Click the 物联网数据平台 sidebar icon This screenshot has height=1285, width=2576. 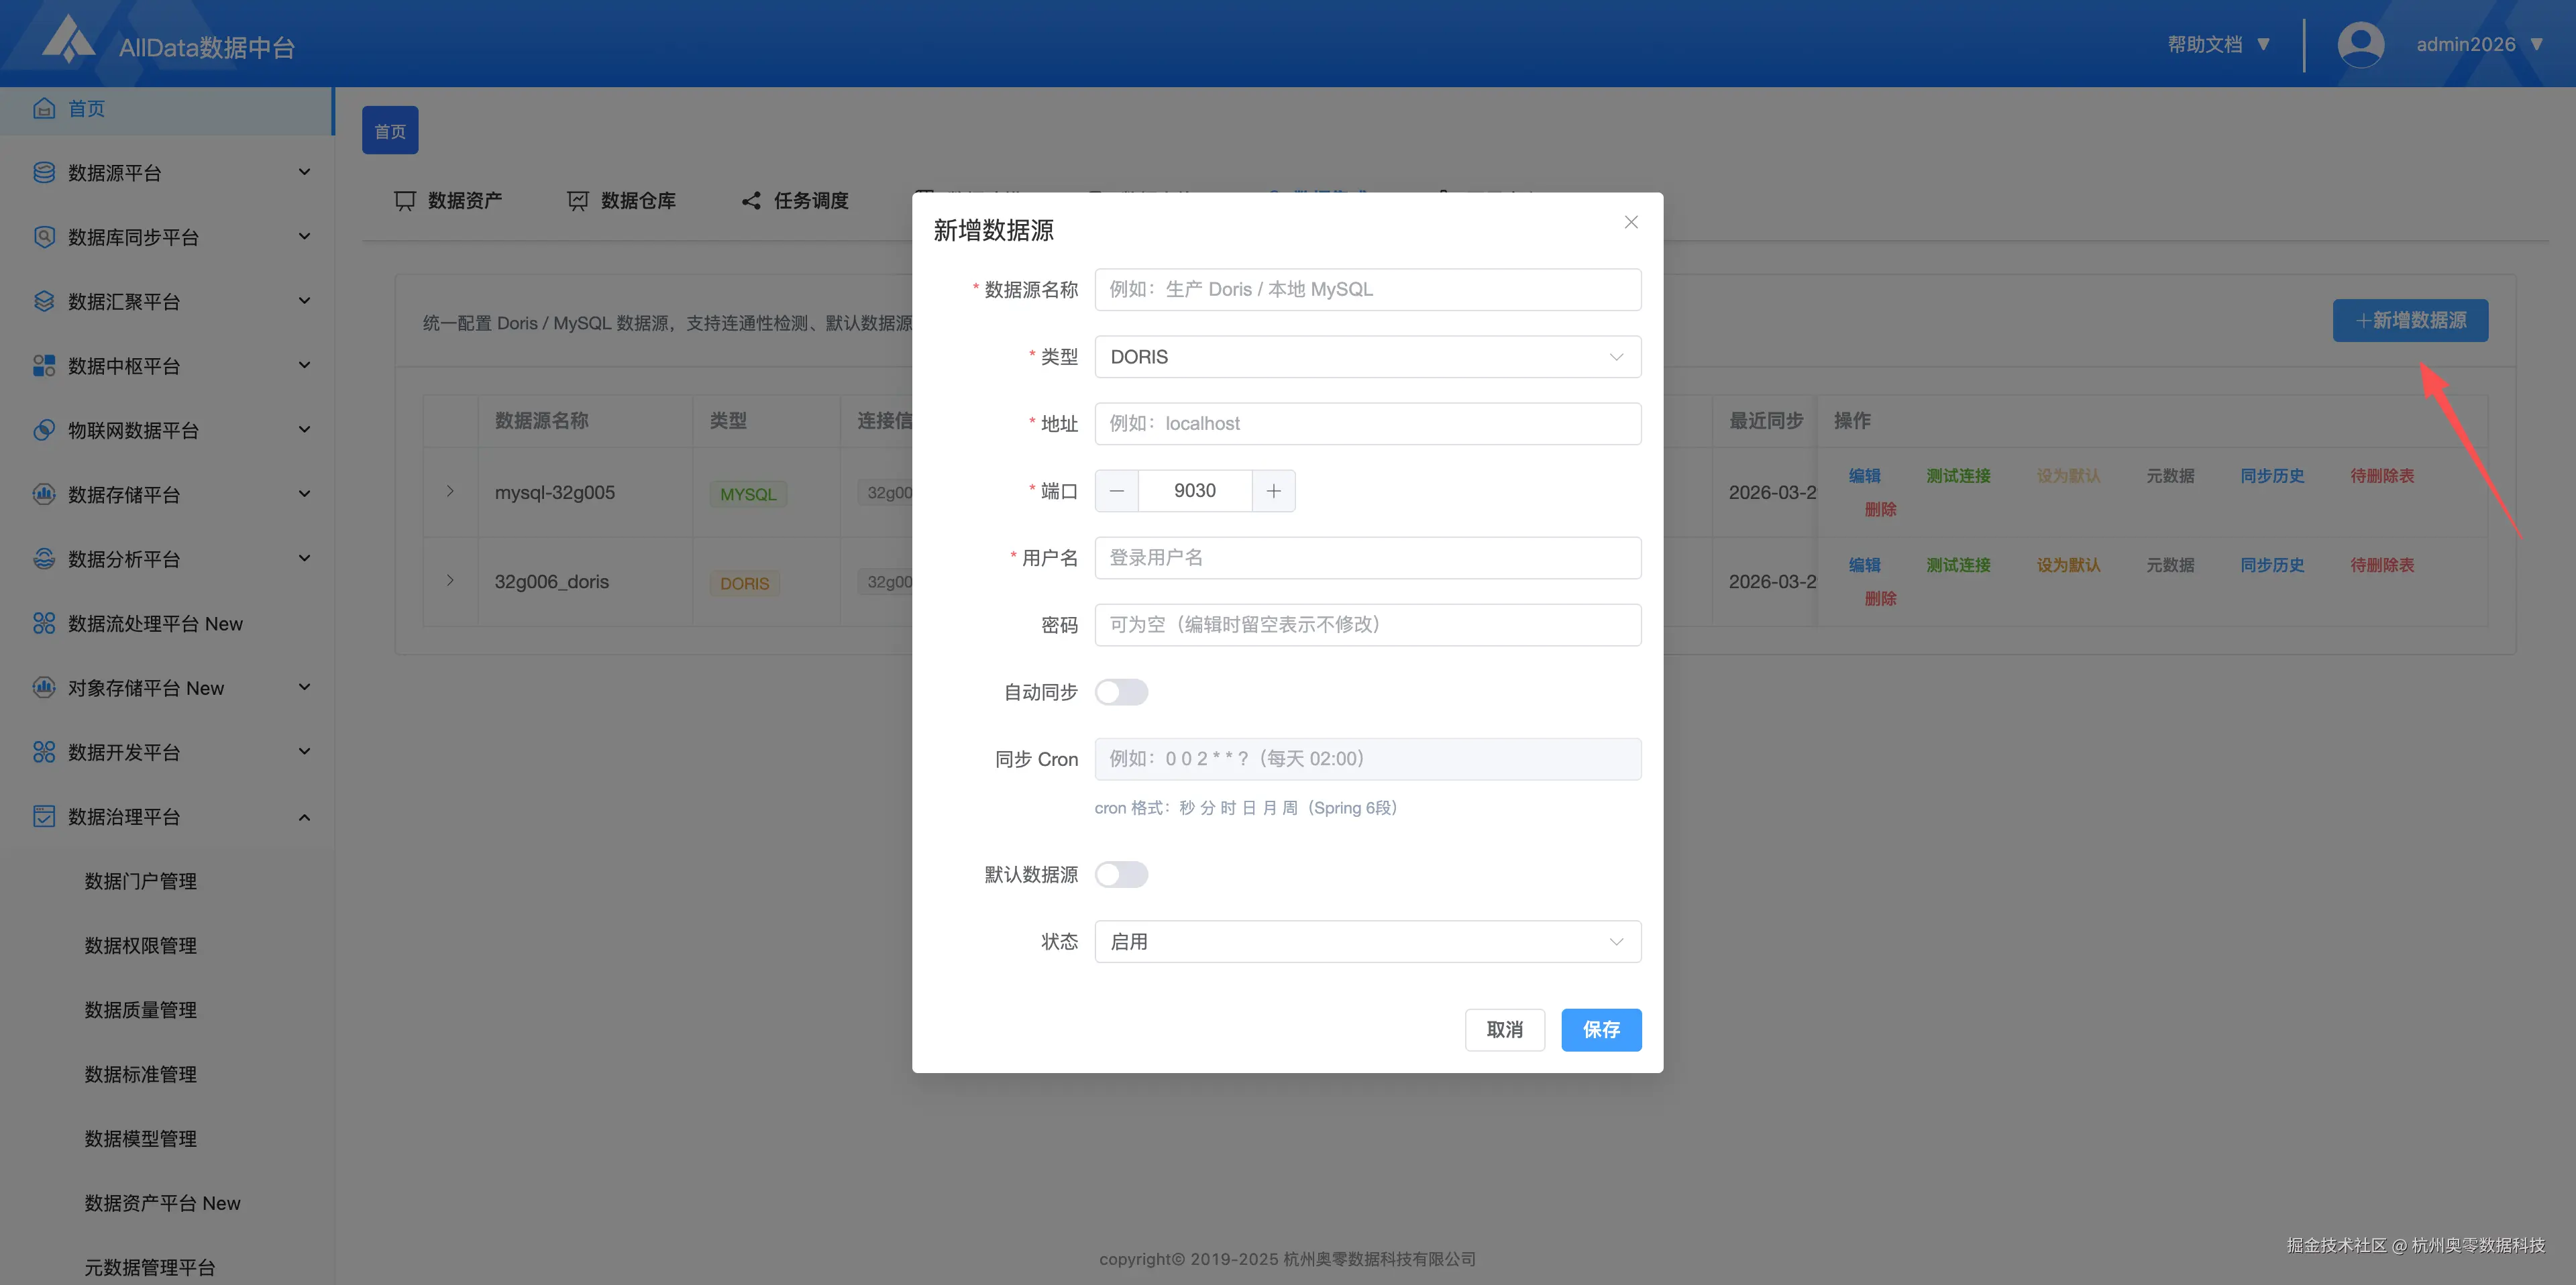coord(44,430)
